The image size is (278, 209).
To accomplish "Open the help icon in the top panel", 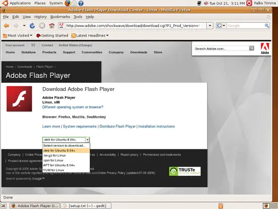I will point(81,3).
